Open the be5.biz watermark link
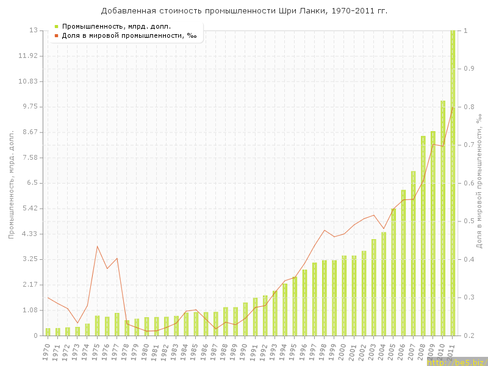The width and height of the screenshot is (488, 366). (x=456, y=362)
